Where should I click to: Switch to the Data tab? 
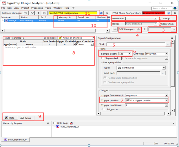(10, 118)
